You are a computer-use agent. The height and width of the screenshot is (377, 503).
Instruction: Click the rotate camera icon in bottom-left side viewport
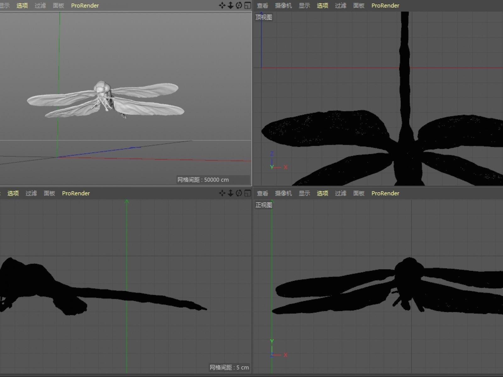[239, 193]
